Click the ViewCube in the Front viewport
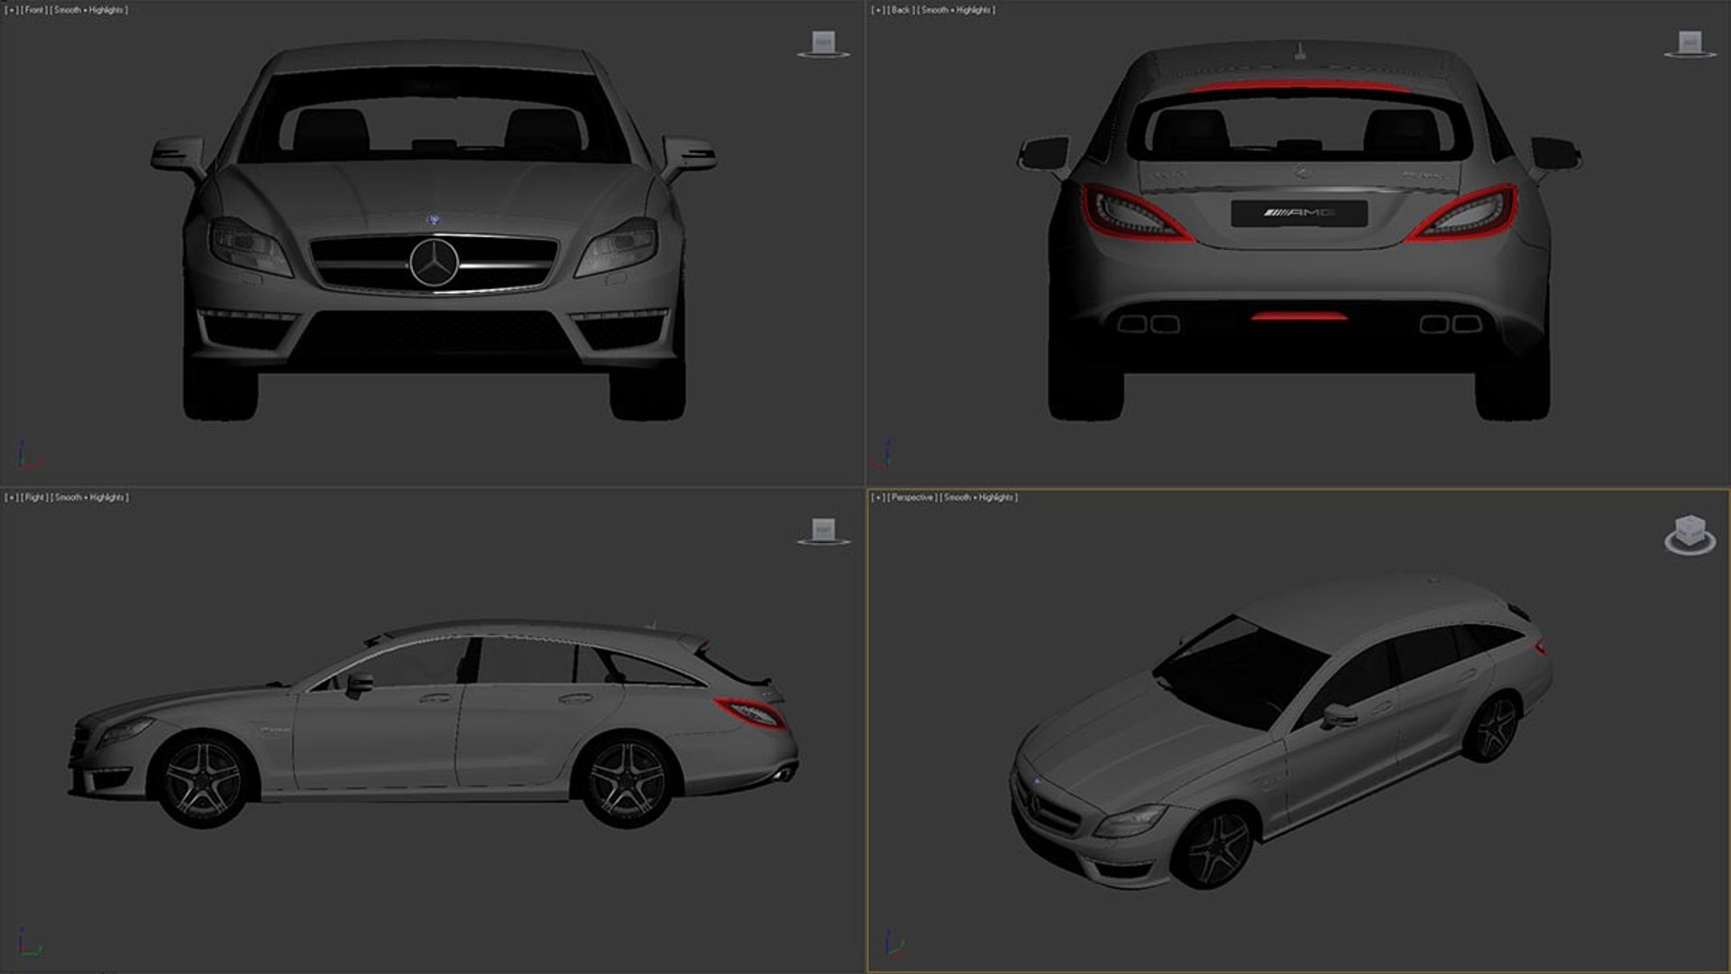 822,41
